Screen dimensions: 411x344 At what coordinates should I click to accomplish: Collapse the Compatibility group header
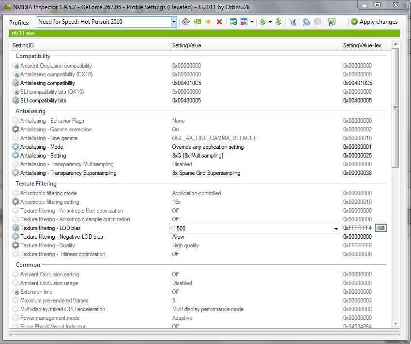point(33,56)
